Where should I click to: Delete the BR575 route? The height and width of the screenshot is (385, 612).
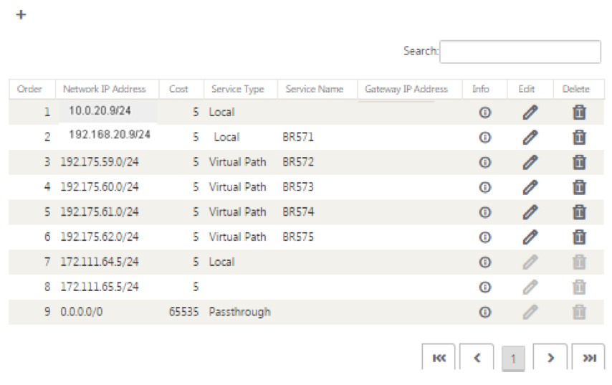579,237
